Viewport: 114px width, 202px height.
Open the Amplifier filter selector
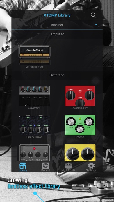click(57, 25)
